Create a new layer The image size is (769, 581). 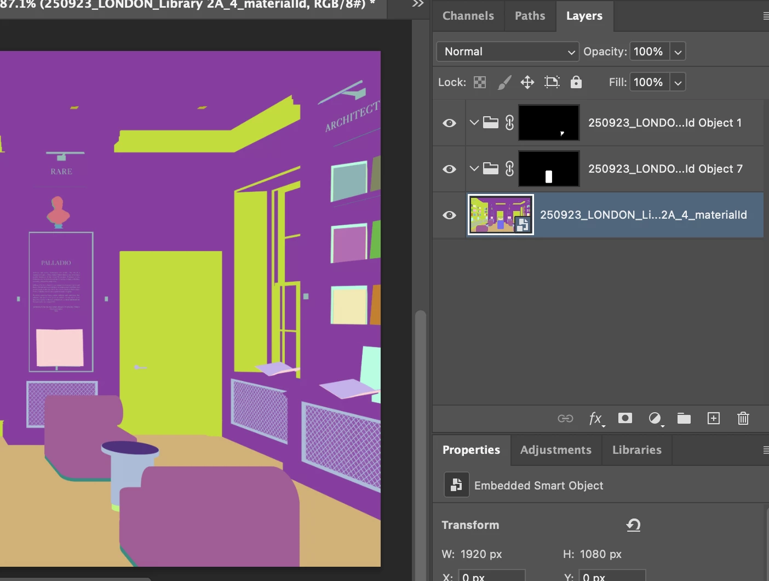pos(714,419)
